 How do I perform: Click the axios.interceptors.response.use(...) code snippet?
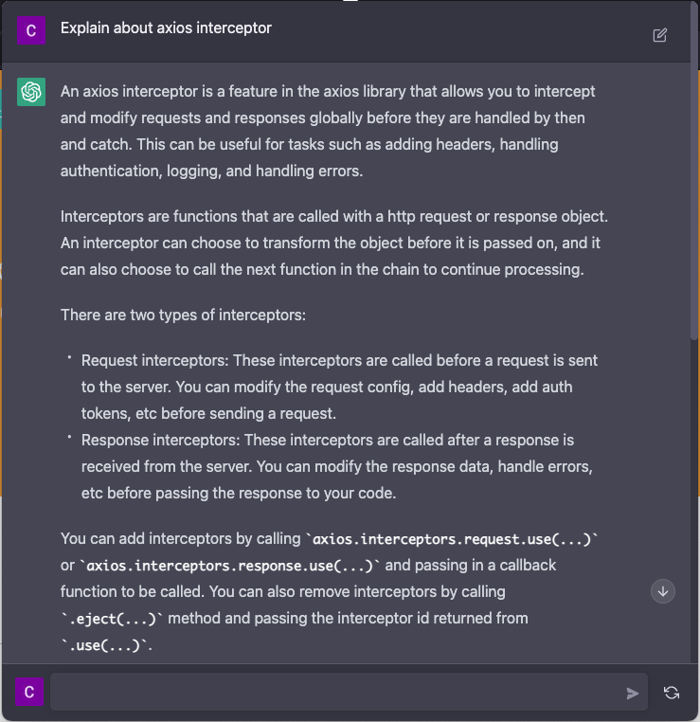point(232,565)
